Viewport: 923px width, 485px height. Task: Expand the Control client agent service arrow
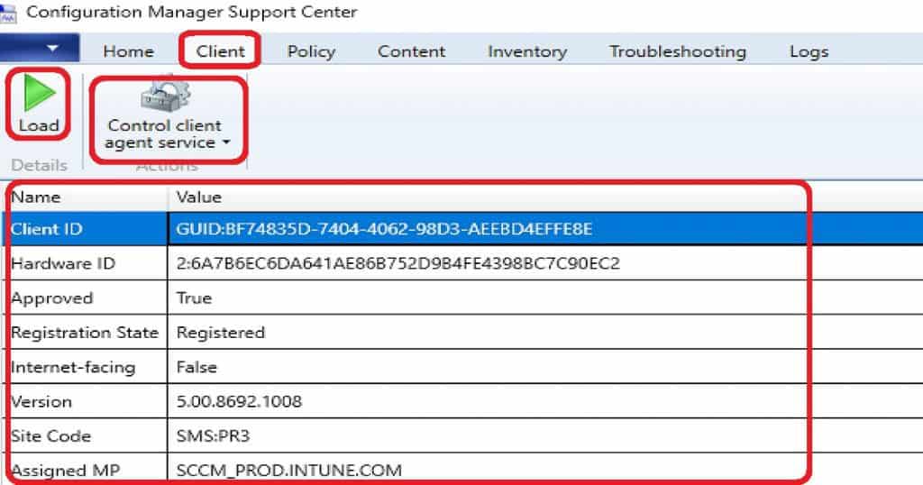coord(226,143)
